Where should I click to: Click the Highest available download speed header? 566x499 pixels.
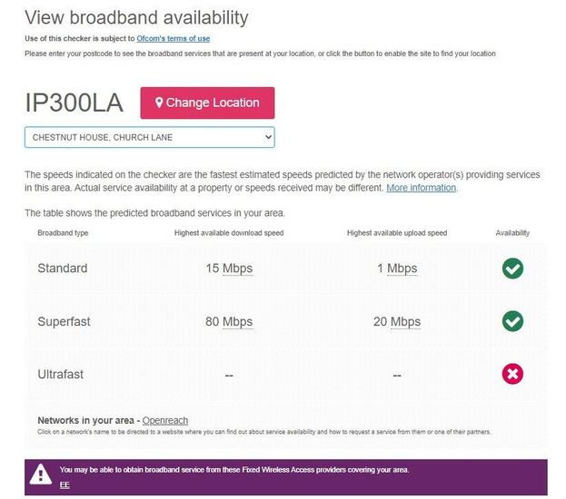[x=229, y=233]
